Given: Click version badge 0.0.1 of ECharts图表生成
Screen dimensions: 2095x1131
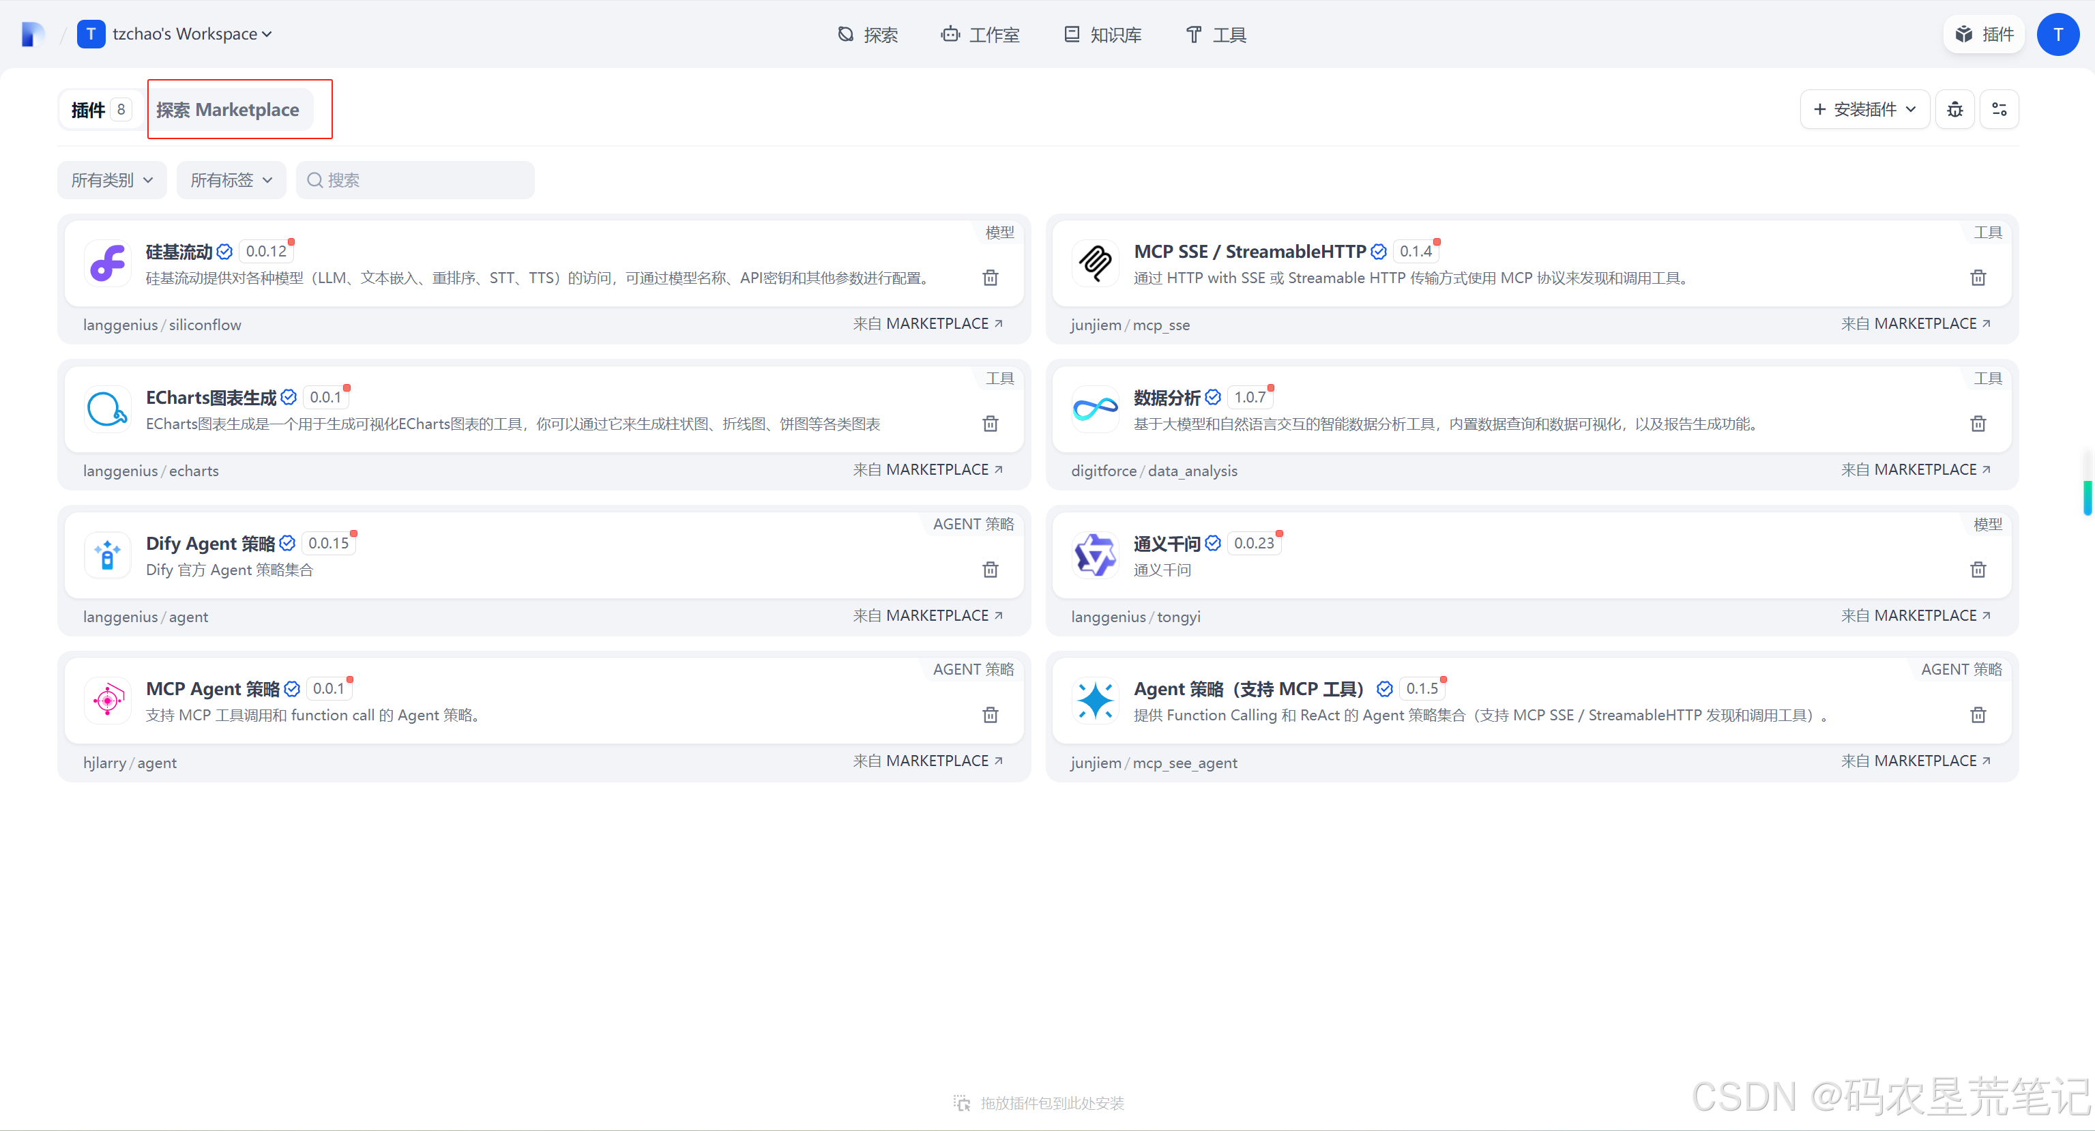Looking at the screenshot, I should coord(326,397).
